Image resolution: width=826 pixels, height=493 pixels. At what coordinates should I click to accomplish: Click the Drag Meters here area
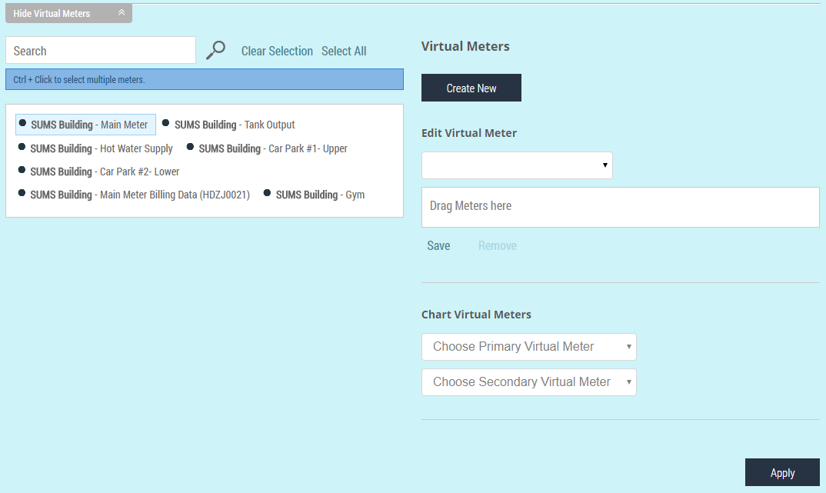[x=620, y=206]
